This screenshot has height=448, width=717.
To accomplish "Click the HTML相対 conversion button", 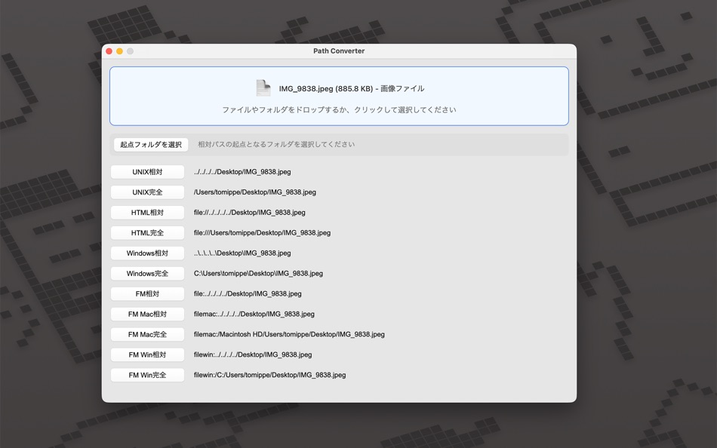I will [x=147, y=212].
